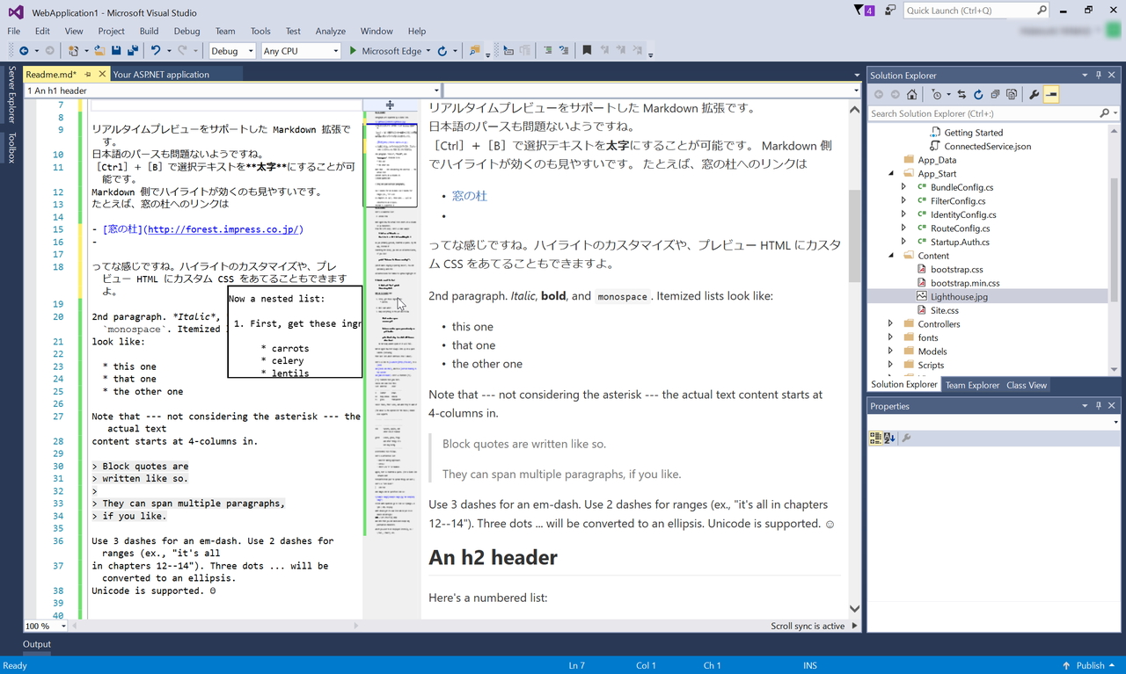This screenshot has height=674, width=1126.
Task: Toggle Preview Selected Items in Solution Explorer
Action: pos(1051,94)
